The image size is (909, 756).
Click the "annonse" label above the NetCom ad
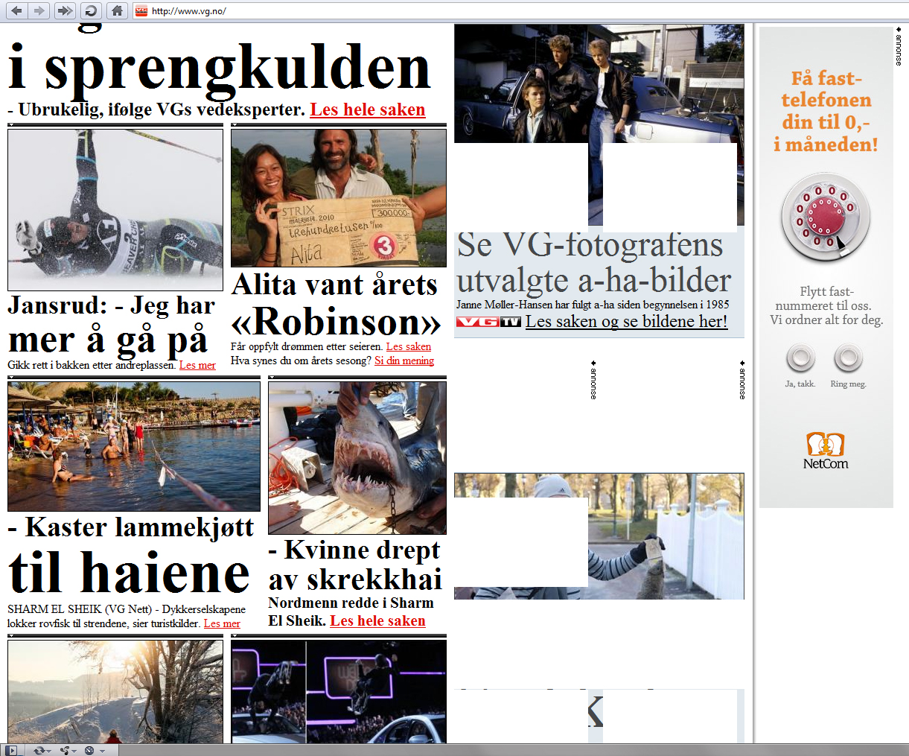[x=899, y=46]
